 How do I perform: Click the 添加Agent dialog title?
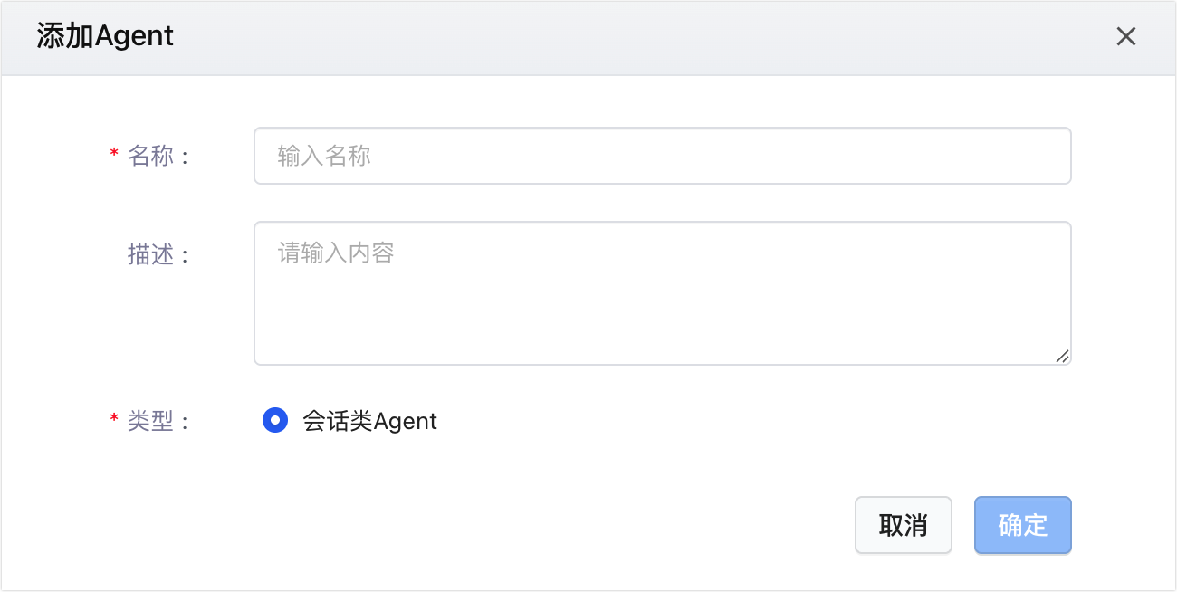(105, 36)
